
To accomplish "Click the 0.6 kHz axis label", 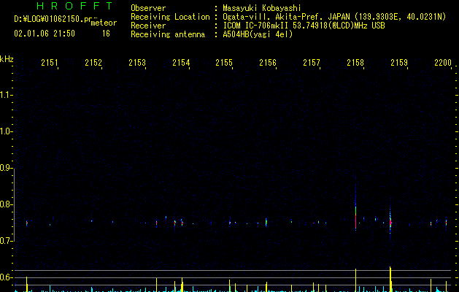I will 5,277.
